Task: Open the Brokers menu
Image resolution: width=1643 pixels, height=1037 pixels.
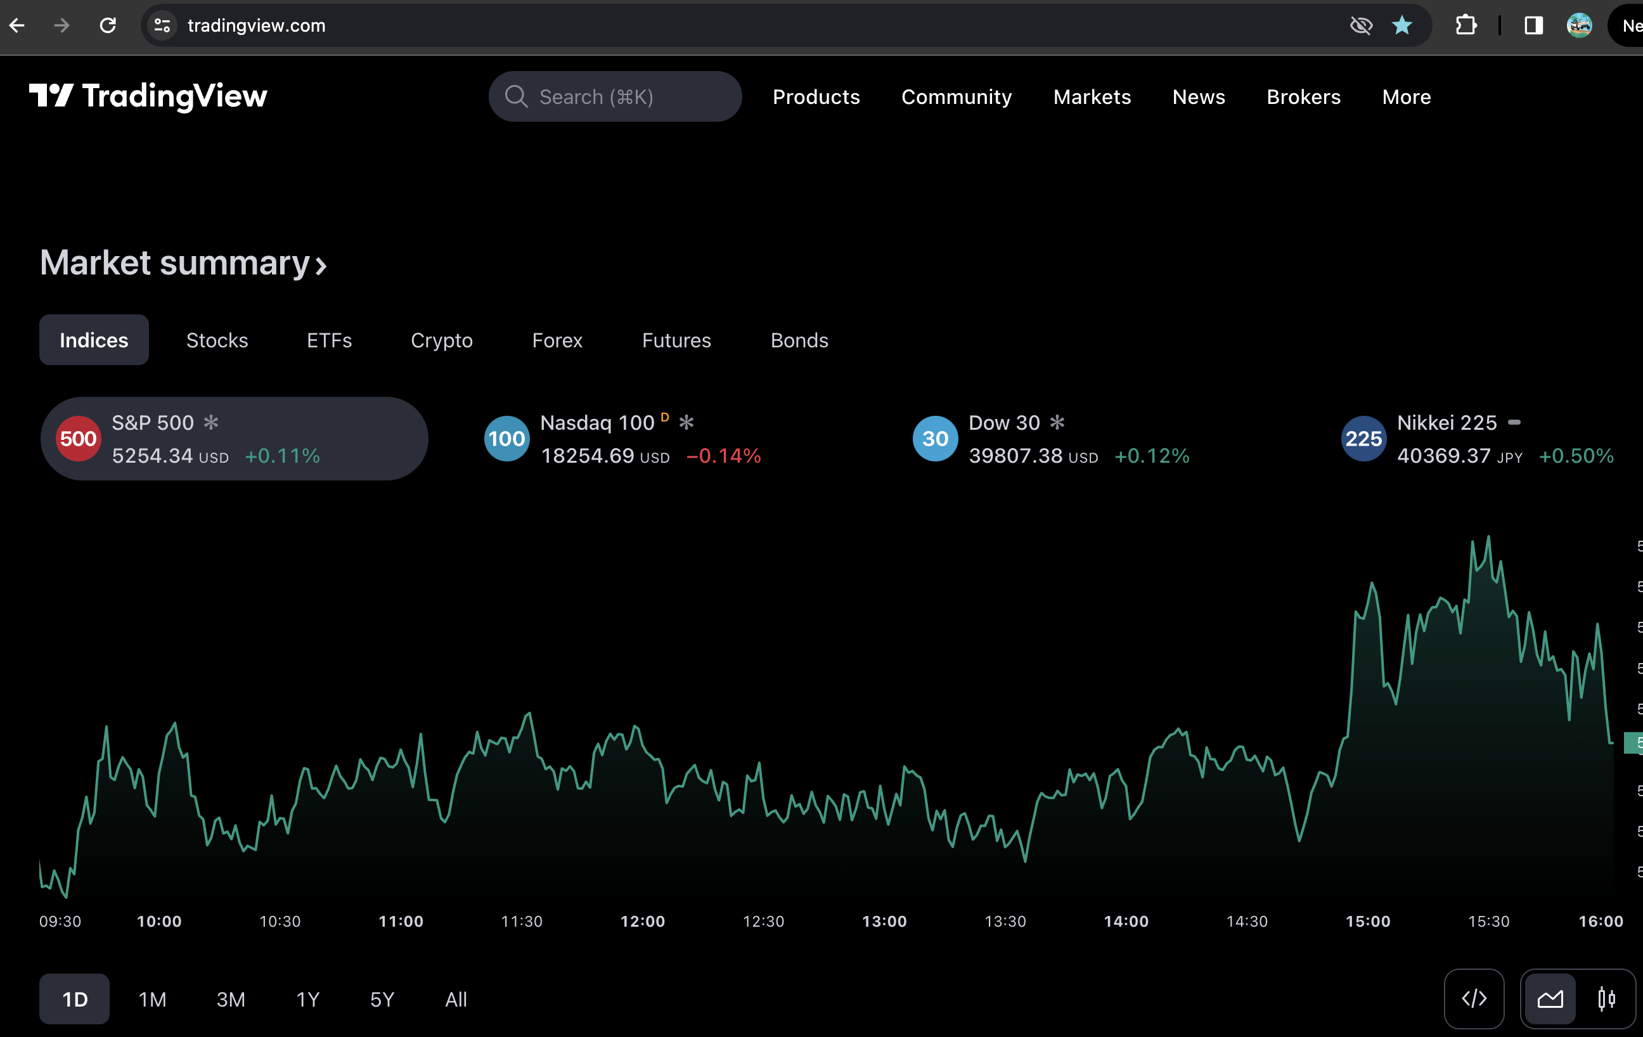Action: click(1303, 97)
